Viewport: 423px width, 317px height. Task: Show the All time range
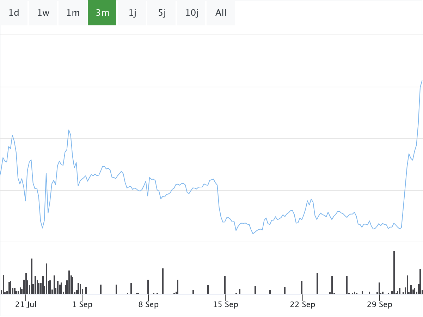click(221, 13)
